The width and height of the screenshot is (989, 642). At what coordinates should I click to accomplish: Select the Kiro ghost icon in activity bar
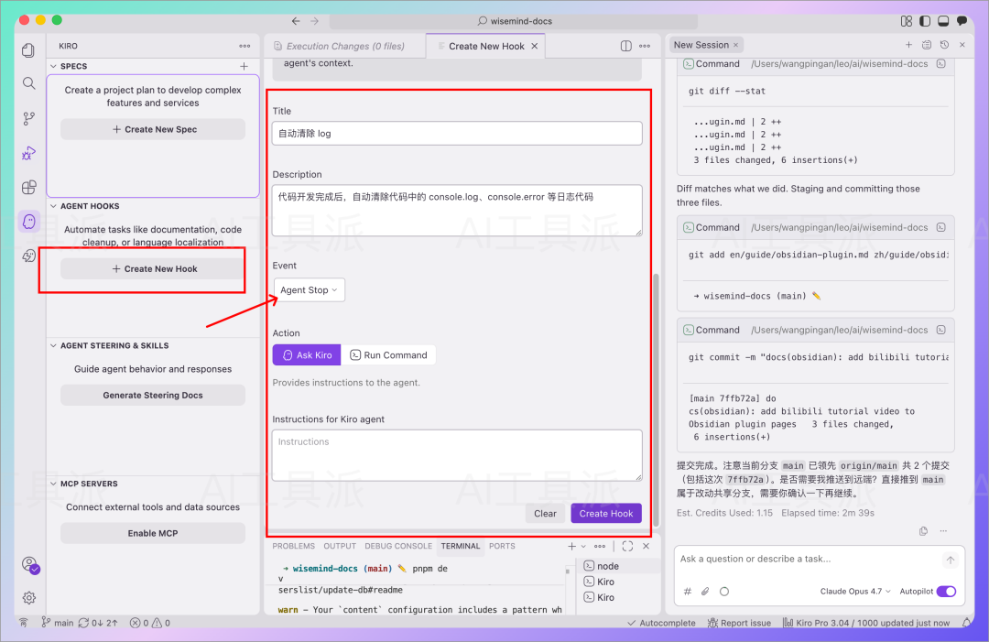tap(29, 222)
